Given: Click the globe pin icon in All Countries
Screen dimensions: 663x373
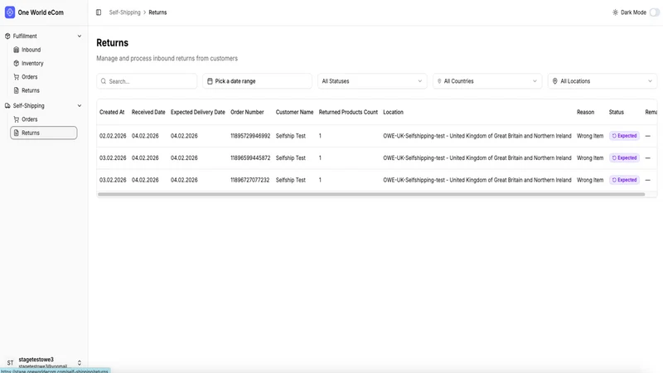Looking at the screenshot, I should [439, 81].
